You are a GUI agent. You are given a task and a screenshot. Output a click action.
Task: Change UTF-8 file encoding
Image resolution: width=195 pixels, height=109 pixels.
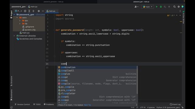[x=143, y=107]
